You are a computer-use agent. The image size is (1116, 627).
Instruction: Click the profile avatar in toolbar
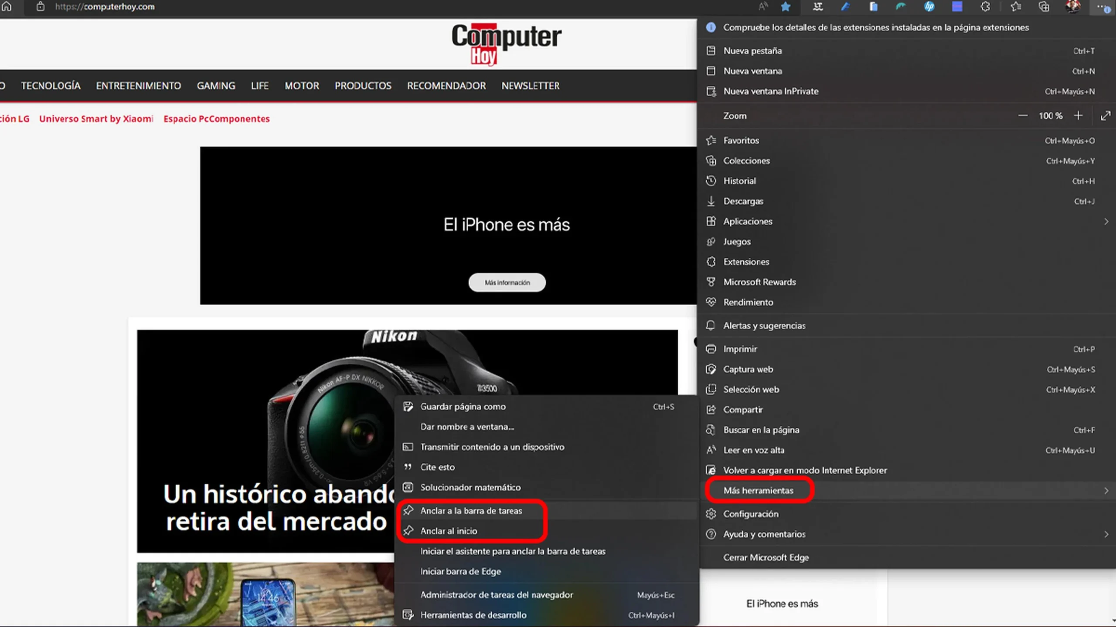point(1073,7)
